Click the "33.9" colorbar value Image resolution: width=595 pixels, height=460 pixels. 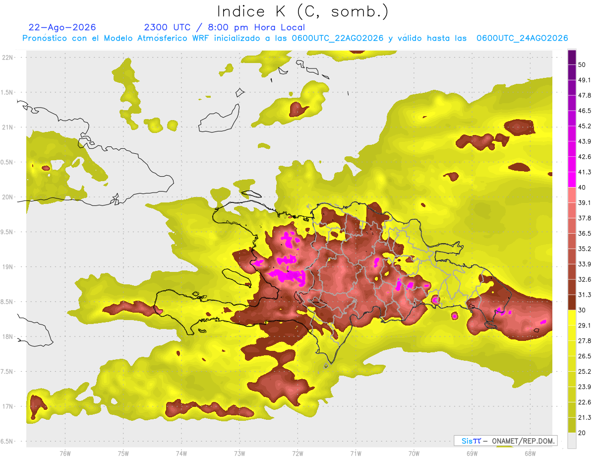(x=585, y=264)
